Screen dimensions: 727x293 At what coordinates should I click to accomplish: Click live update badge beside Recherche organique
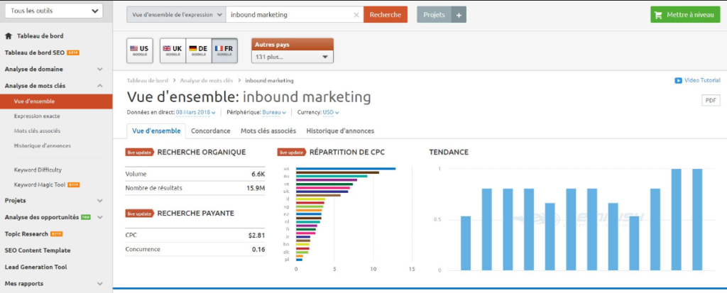pyautogui.click(x=140, y=152)
